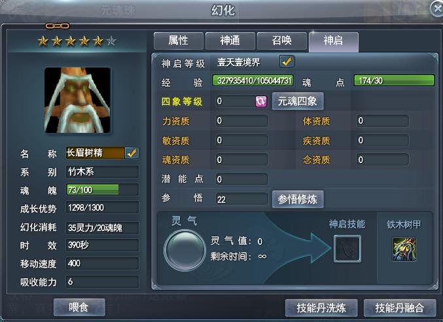
Task: Click the 参悟修炼 button
Action: pos(298,200)
